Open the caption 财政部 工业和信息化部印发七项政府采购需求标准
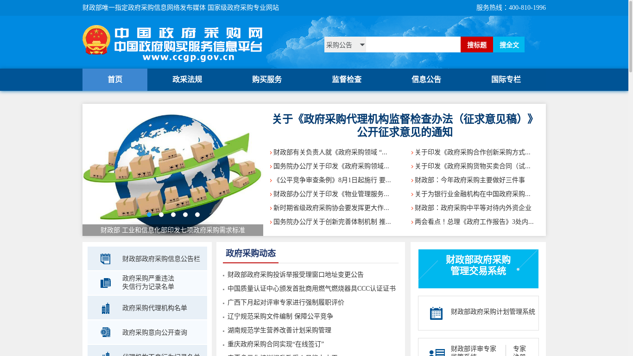Viewport: 633px width, 356px height. 173,230
